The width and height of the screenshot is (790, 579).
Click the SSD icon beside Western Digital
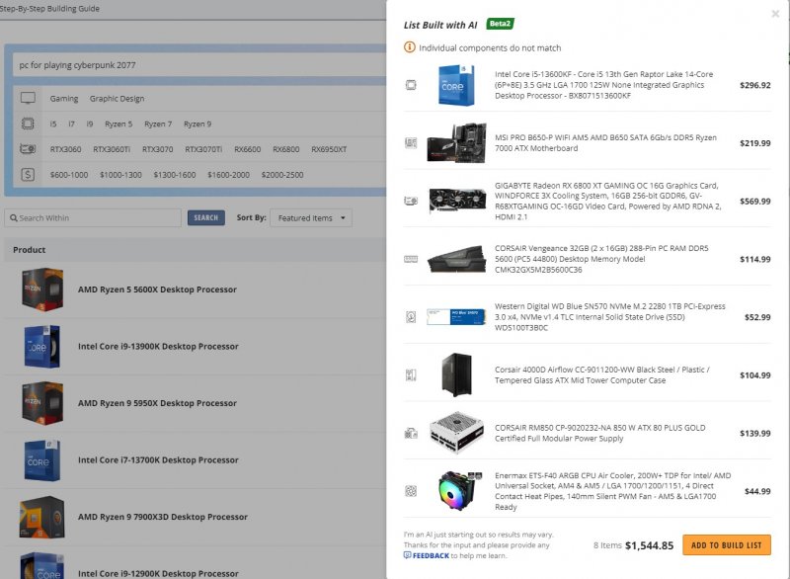pyautogui.click(x=411, y=317)
